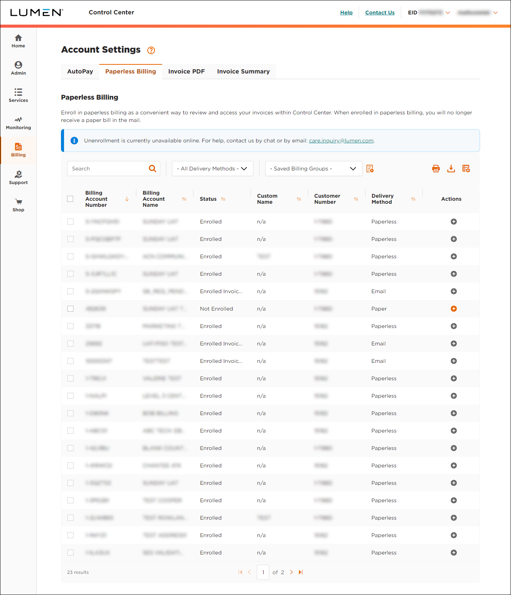This screenshot has height=595, width=511.
Task: Open Services in the sidebar
Action: (x=18, y=96)
